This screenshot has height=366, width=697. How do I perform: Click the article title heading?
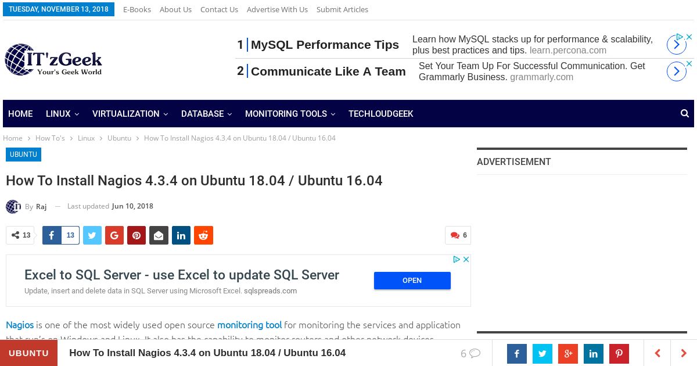tap(194, 181)
